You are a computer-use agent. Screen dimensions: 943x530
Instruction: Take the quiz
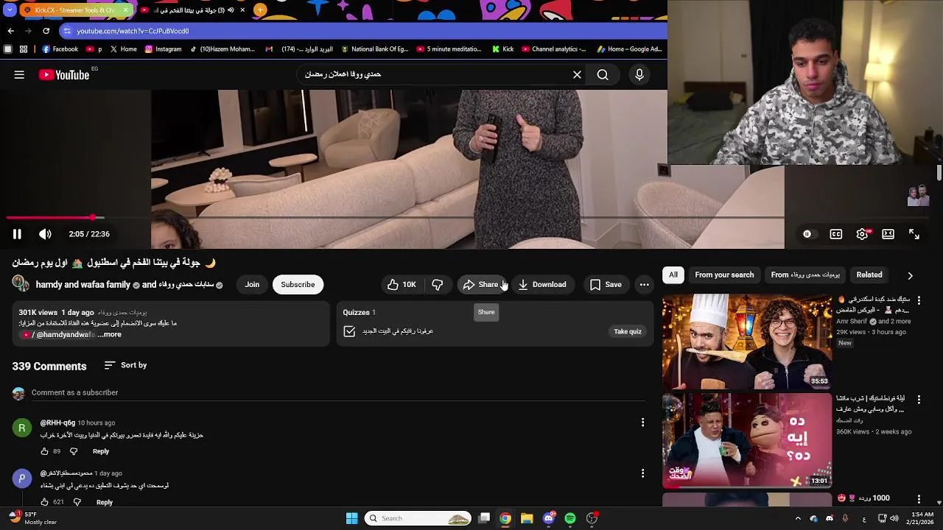[628, 331]
